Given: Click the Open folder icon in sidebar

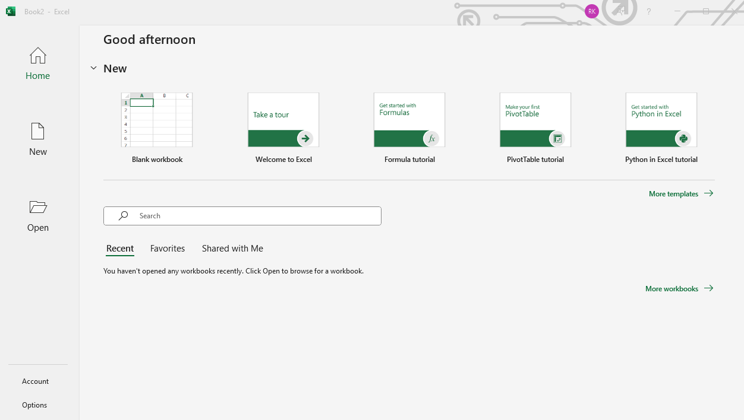Looking at the screenshot, I should [38, 207].
